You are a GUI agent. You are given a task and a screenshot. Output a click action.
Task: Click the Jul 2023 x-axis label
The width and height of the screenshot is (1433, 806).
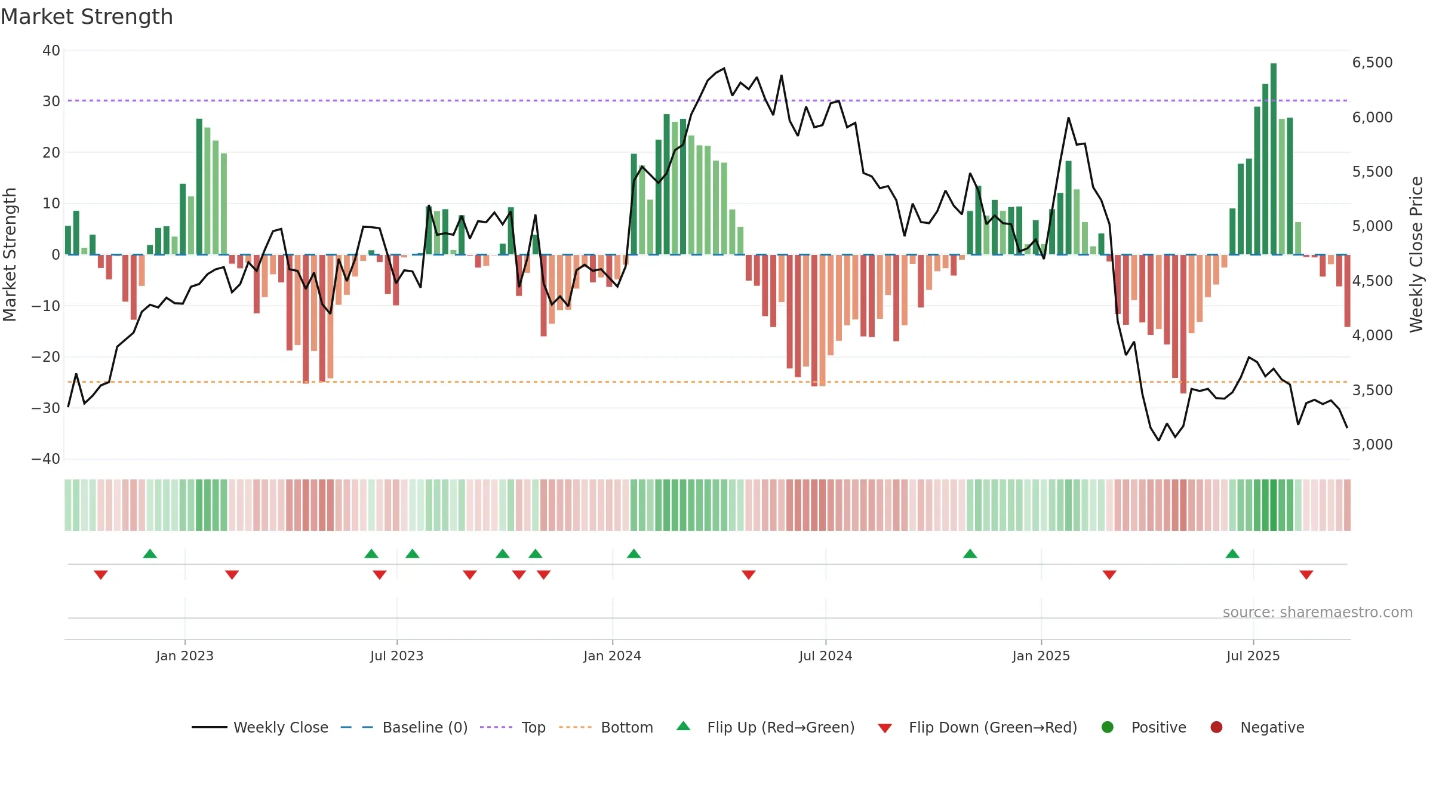(x=396, y=656)
